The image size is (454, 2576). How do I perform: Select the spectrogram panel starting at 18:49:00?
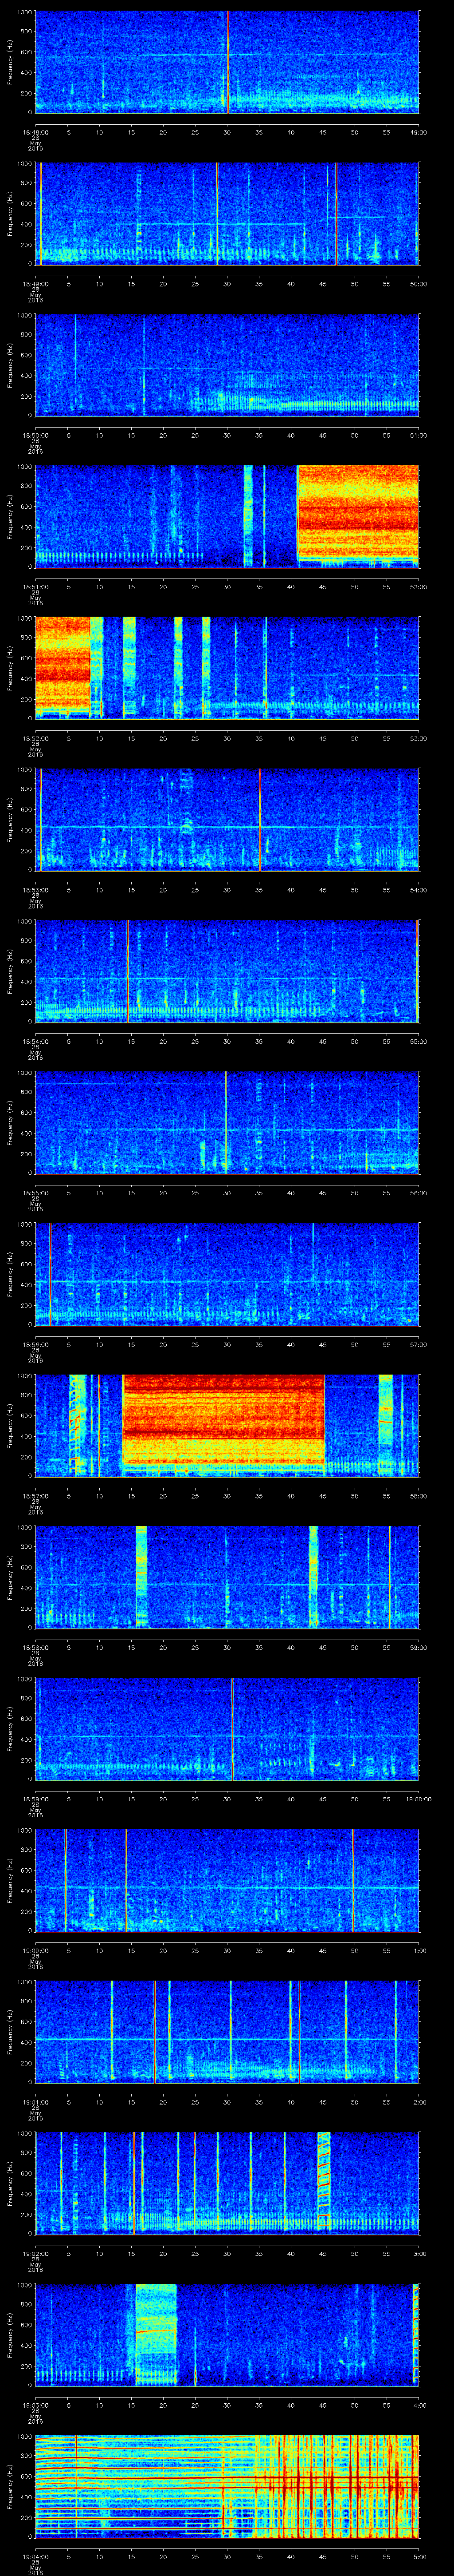pyautogui.click(x=227, y=213)
